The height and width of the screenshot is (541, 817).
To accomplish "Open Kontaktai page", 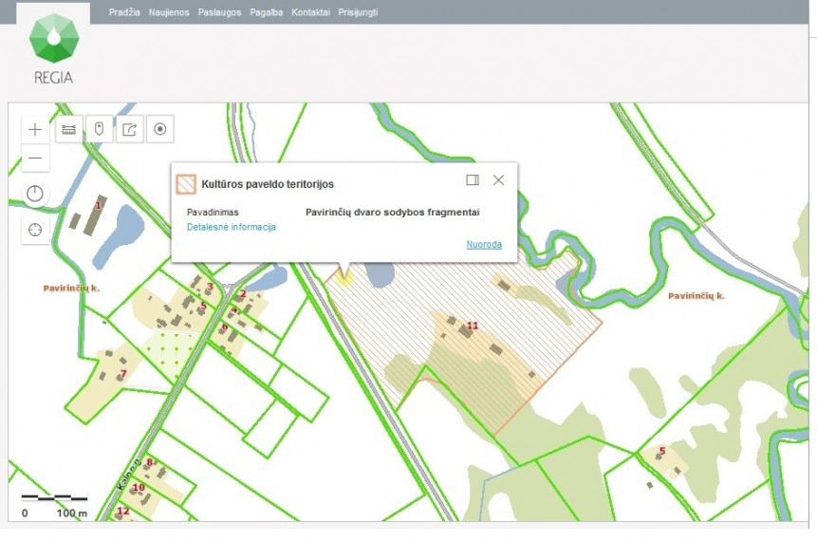I will coord(310,12).
